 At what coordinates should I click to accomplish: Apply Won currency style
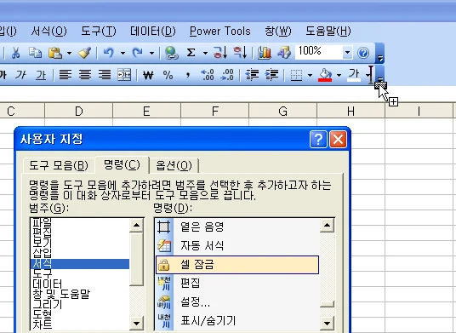[x=148, y=76]
